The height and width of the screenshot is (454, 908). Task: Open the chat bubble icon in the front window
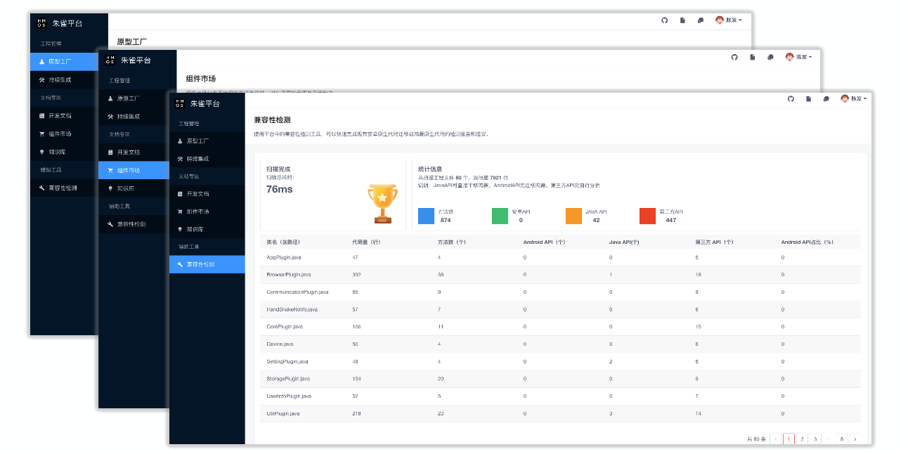[x=826, y=99]
